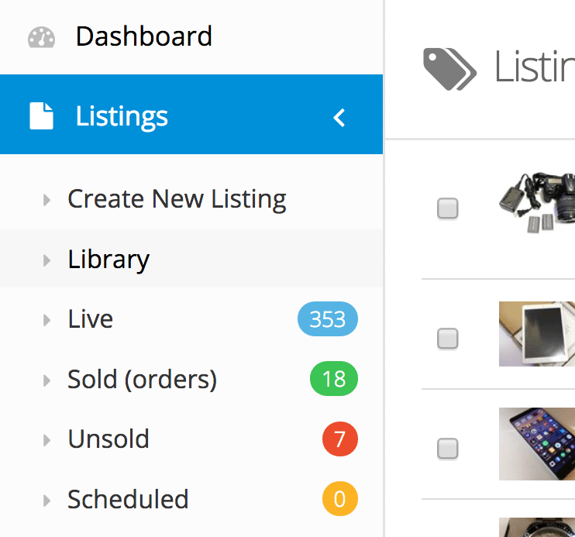Click the Listings document icon

tap(41, 116)
